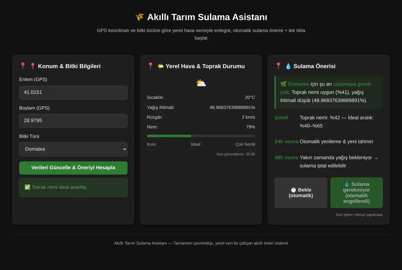Click the Rüzgâr value 2 km/s
The height and width of the screenshot is (270, 402).
pyautogui.click(x=248, y=117)
